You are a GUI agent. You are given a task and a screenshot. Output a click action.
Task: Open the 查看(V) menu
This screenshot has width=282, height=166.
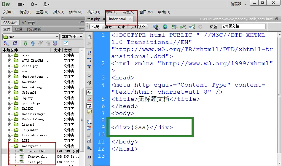(x=42, y=12)
